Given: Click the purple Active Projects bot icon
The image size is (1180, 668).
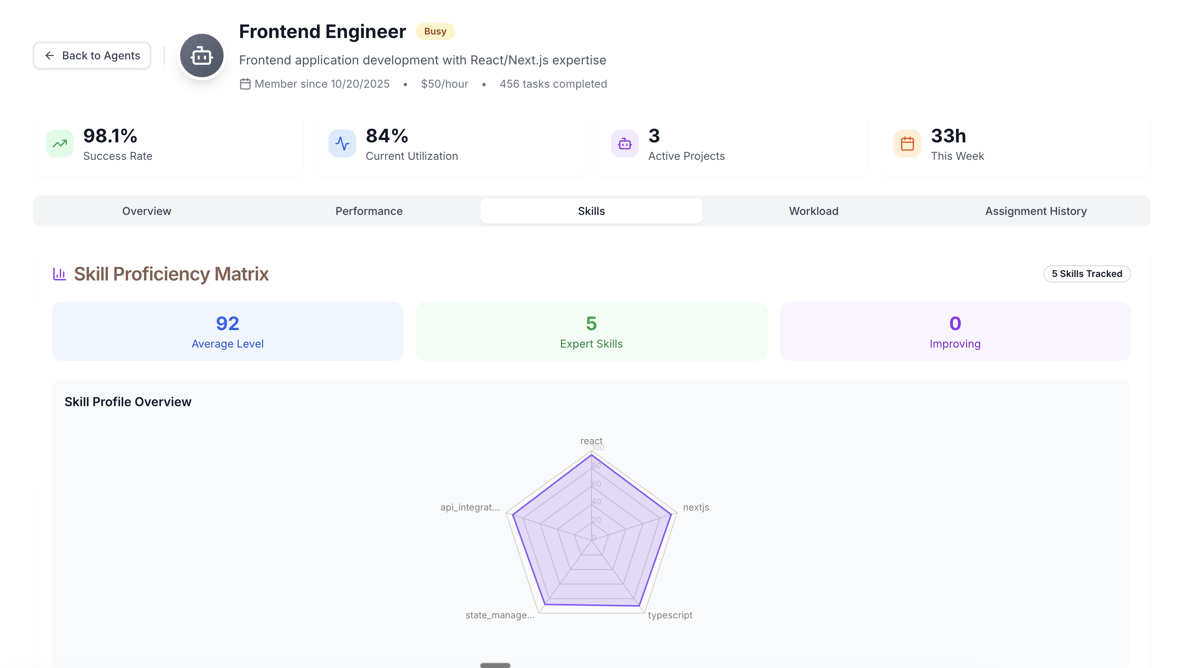Looking at the screenshot, I should coord(624,144).
